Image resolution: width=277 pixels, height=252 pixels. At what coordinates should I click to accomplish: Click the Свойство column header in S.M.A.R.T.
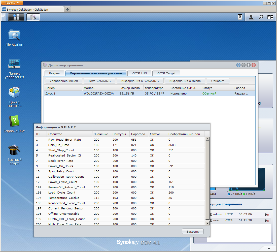pos(70,134)
